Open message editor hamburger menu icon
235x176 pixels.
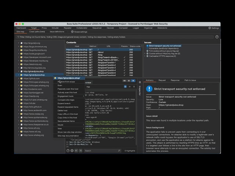[134, 87]
